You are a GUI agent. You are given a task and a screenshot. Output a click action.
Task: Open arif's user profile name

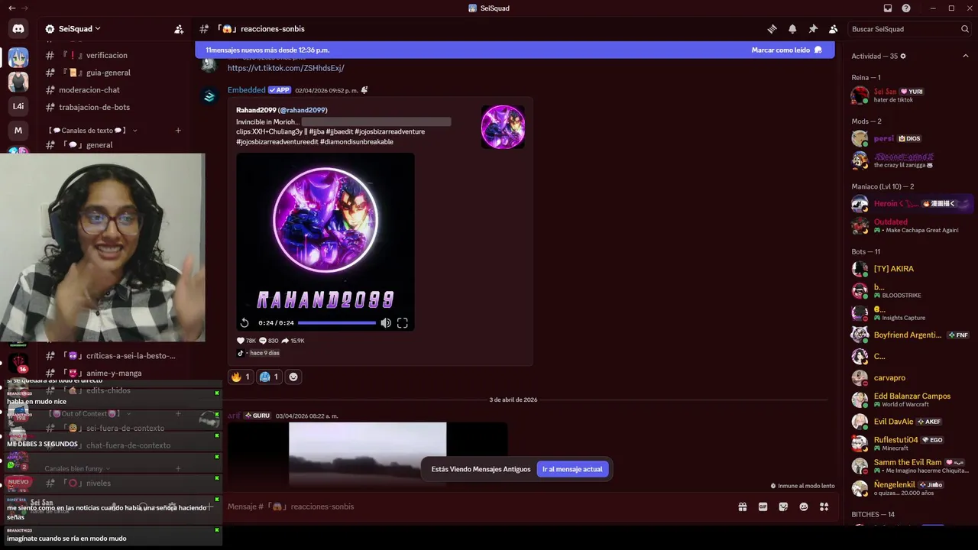(234, 416)
